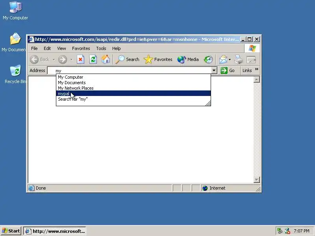Choose Search for "my" suggestion
The width and height of the screenshot is (315, 236).
[x=133, y=99]
